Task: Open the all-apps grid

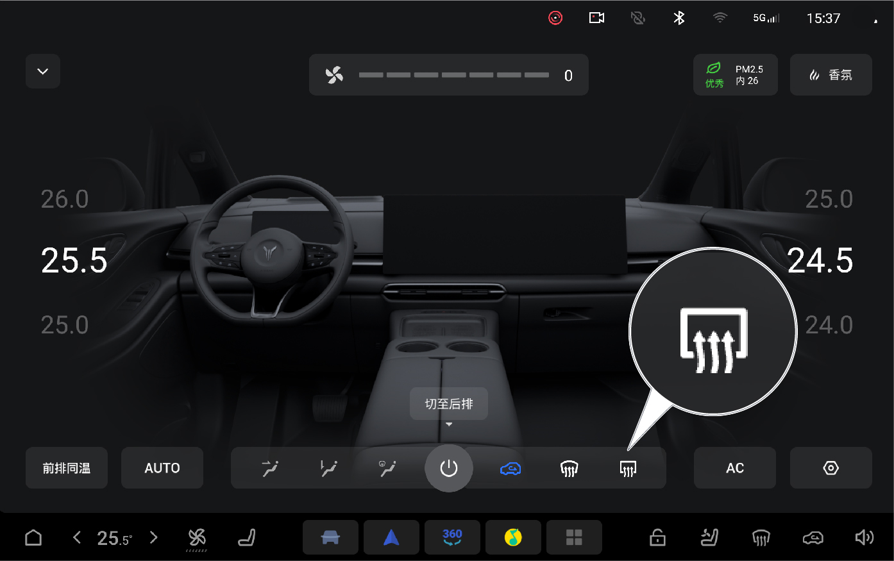Action: point(574,537)
